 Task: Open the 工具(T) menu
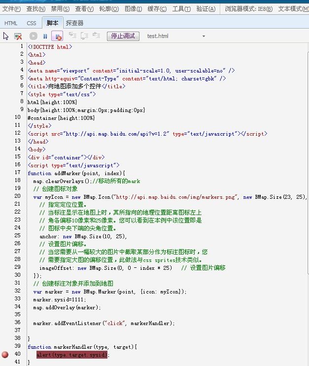[181, 9]
